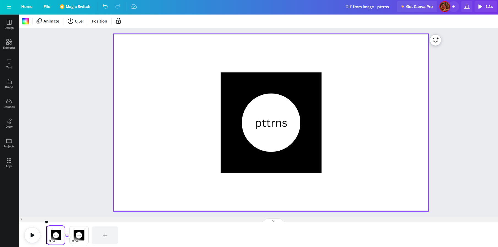The width and height of the screenshot is (498, 247).
Task: Open Magic Switch menu
Action: click(x=75, y=7)
